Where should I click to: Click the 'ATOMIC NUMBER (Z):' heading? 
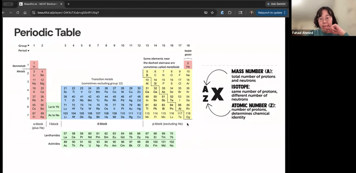click(254, 105)
